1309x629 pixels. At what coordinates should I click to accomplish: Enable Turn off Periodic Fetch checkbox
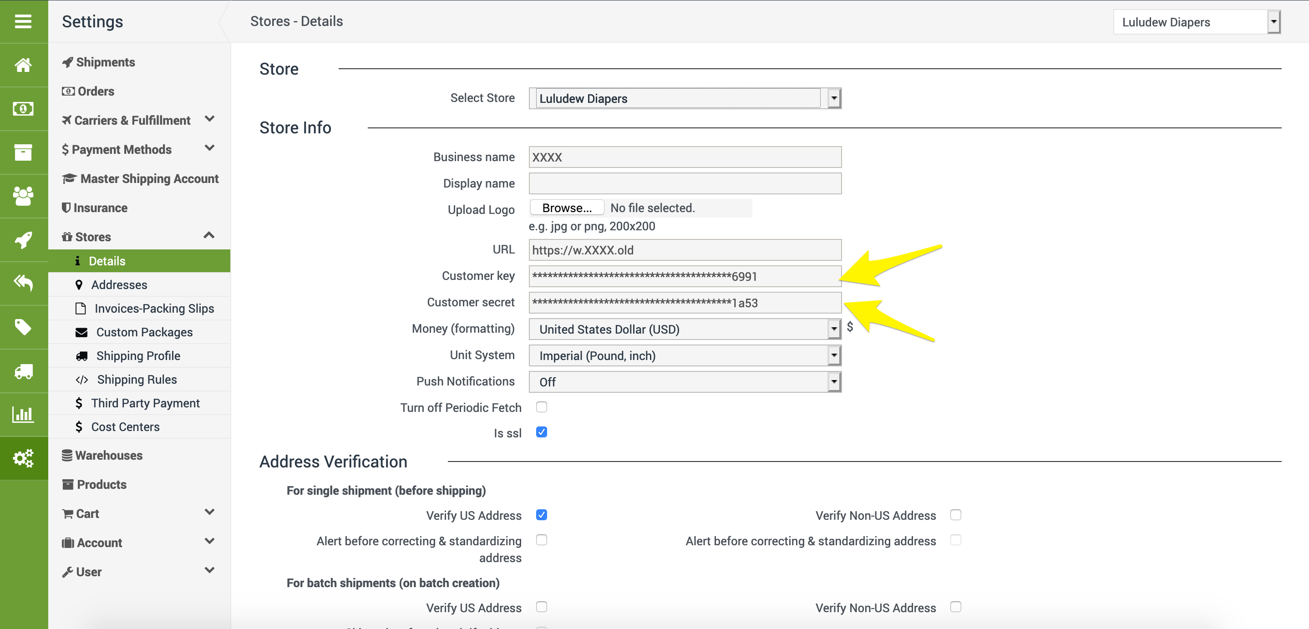tap(541, 407)
